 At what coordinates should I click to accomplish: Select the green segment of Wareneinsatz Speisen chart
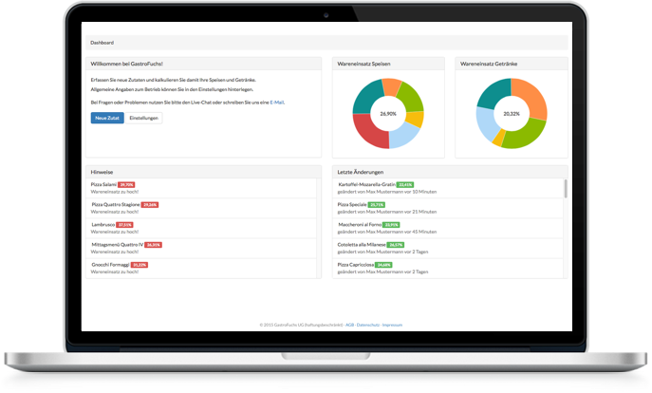pos(411,98)
